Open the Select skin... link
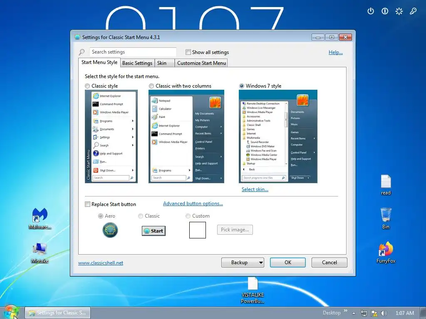The width and height of the screenshot is (426, 319). [255, 189]
